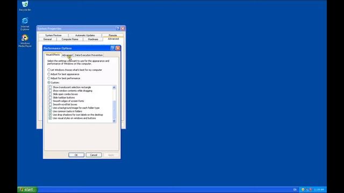Switch to Visual Effects tab
The image size is (344, 193).
pos(53,55)
